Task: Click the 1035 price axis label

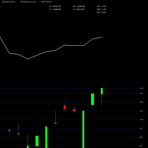Action: point(141,111)
